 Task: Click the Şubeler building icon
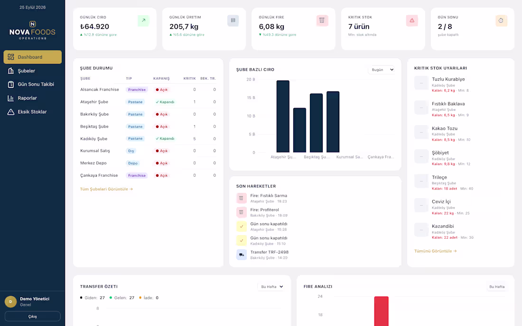11,71
